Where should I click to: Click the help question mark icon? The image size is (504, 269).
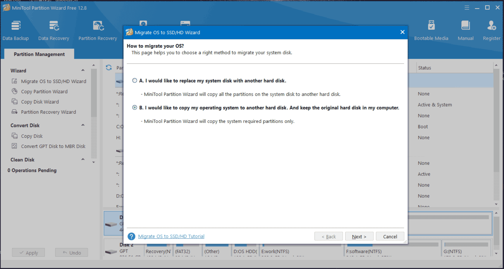(x=131, y=236)
